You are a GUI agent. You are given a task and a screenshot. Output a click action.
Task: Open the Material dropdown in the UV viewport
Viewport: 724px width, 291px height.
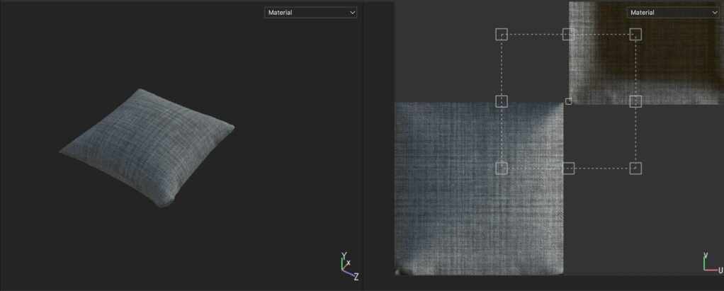coord(672,13)
